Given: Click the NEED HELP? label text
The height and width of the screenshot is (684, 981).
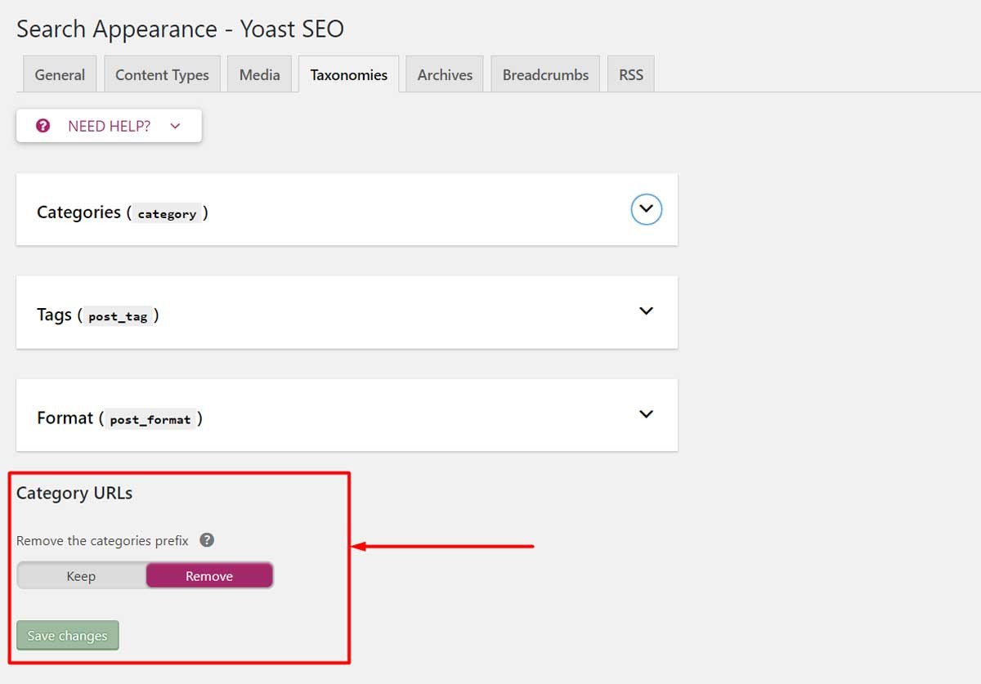Looking at the screenshot, I should pyautogui.click(x=109, y=126).
